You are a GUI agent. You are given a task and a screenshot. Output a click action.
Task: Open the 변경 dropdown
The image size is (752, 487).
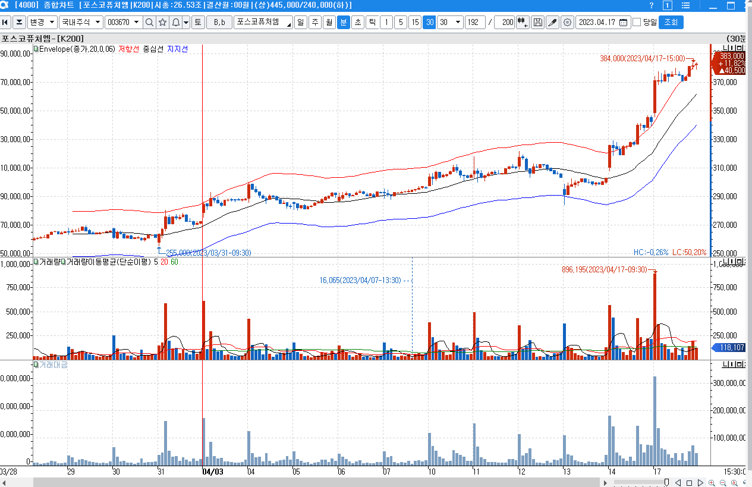click(x=43, y=23)
